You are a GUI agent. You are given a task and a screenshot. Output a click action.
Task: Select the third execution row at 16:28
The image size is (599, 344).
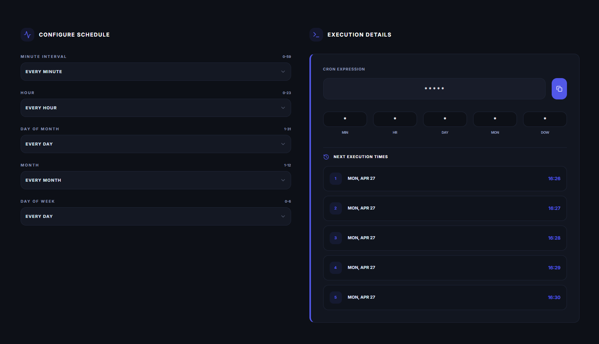445,238
